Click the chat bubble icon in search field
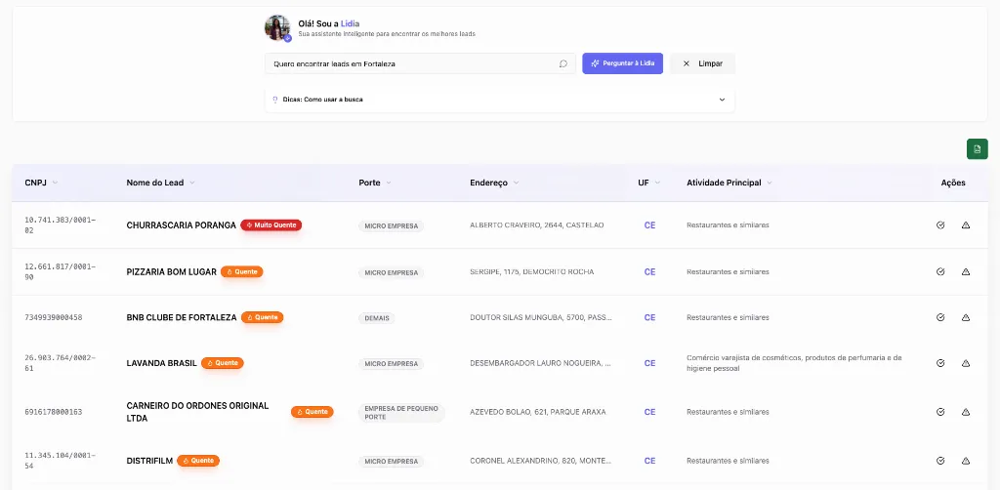This screenshot has height=490, width=1000. coord(563,63)
